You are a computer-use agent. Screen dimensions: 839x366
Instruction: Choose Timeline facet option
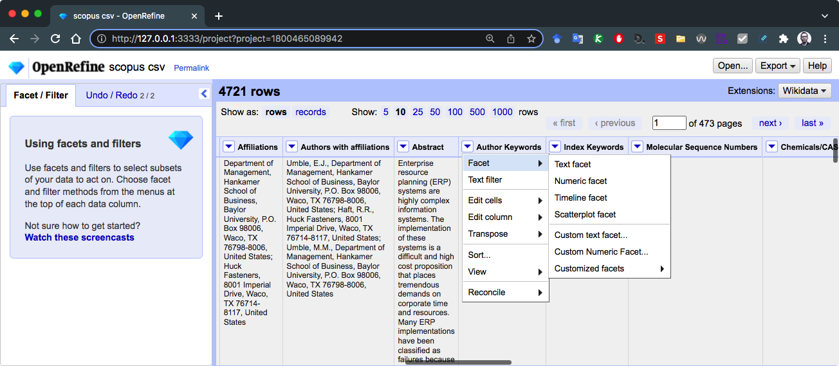609,197
